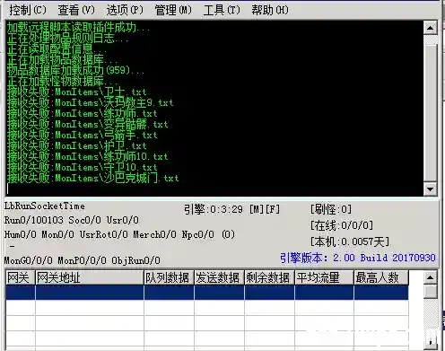
Task: Click log line 正在加载物品数据库
Action: [62, 60]
